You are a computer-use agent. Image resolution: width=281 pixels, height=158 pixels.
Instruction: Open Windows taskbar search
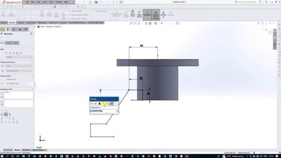[x=7, y=156]
